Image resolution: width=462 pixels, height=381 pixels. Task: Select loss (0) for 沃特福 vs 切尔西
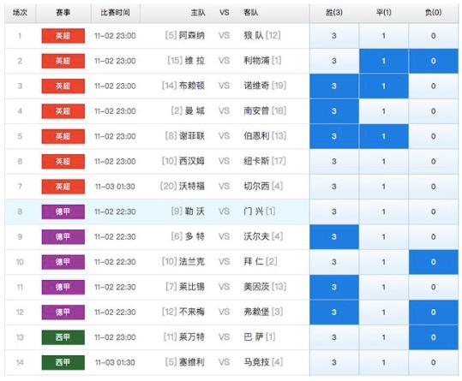tap(434, 187)
